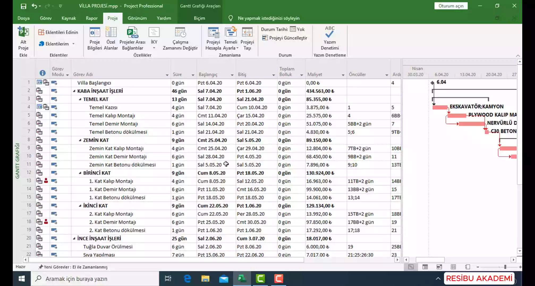The width and height of the screenshot is (535, 286).
Task: Run Yazım Denetimi spell check
Action: point(330,38)
